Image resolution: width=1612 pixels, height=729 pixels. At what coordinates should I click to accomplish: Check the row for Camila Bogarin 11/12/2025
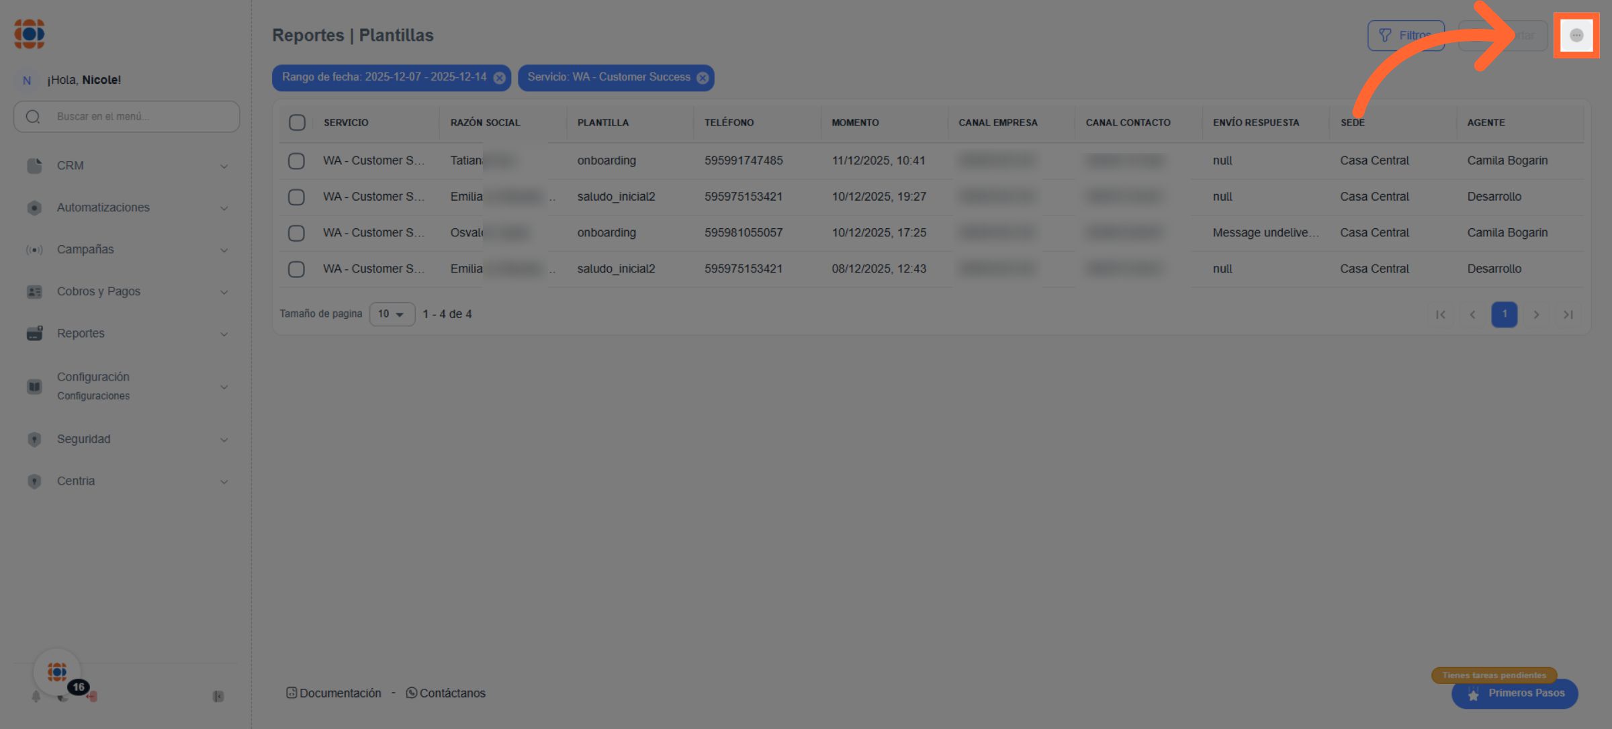point(296,161)
